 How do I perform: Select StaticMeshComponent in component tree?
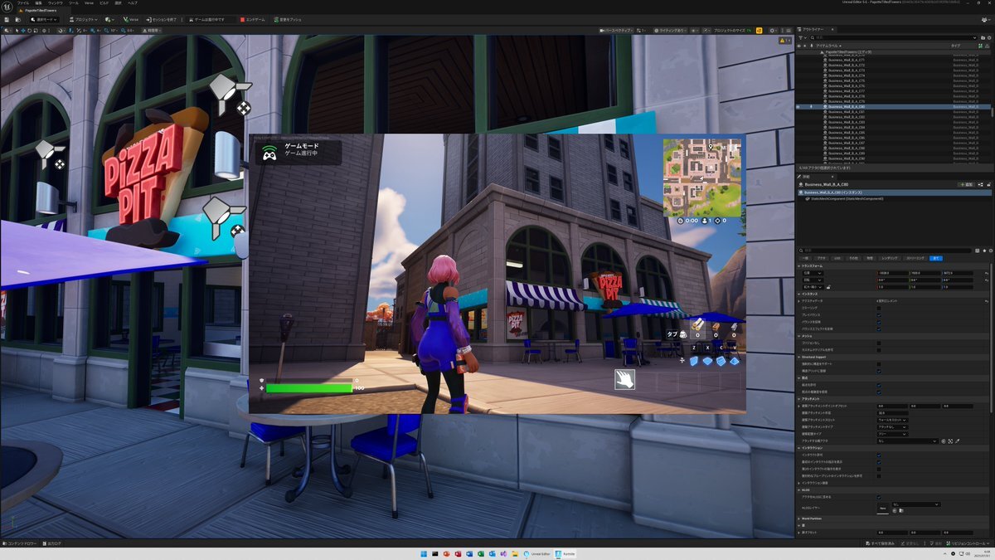(845, 199)
